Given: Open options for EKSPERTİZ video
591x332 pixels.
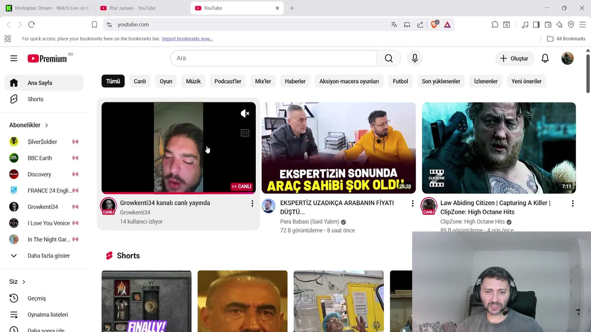Looking at the screenshot, I should (412, 203).
